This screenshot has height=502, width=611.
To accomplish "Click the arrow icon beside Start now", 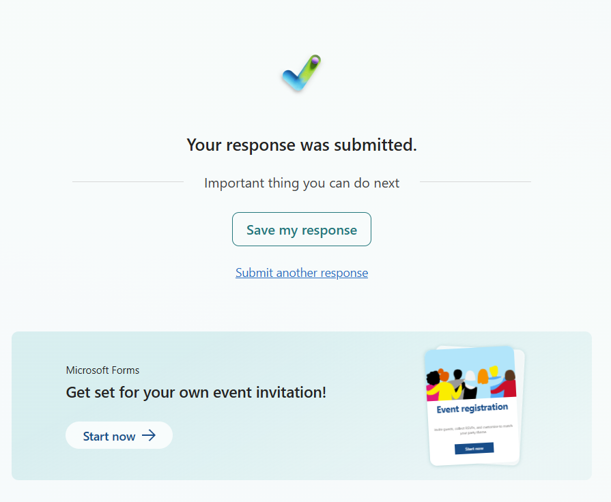I will pyautogui.click(x=148, y=435).
